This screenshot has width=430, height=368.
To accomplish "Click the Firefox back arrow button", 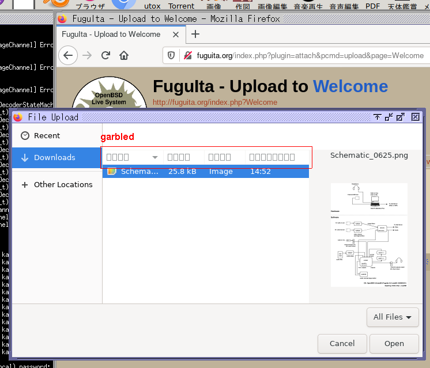I will (x=68, y=55).
